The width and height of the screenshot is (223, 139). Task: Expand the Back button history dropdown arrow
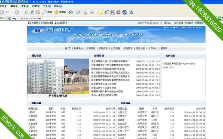(x=11, y=12)
